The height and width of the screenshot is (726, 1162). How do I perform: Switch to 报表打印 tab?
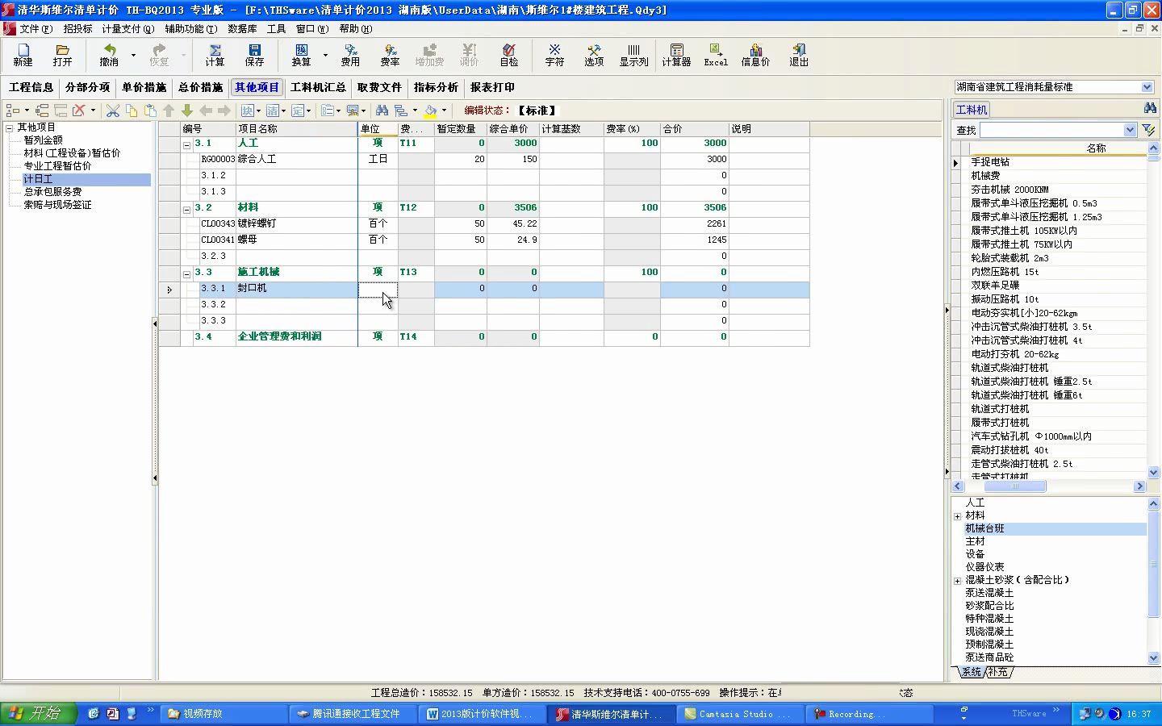tap(492, 87)
